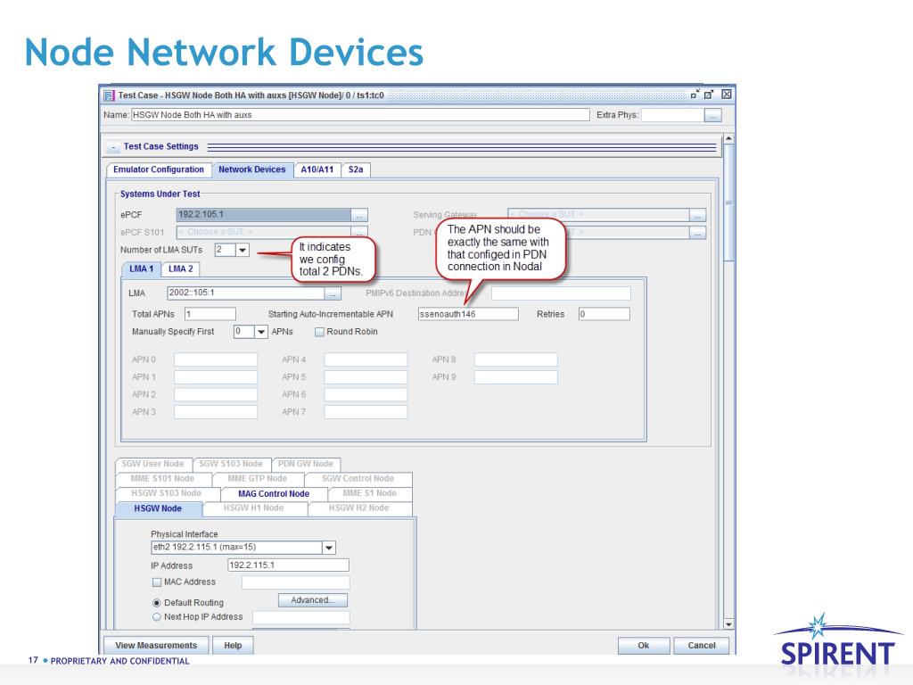Screen dimensions: 913x685
Task: Open the Extra Phys browse button
Action: [713, 115]
